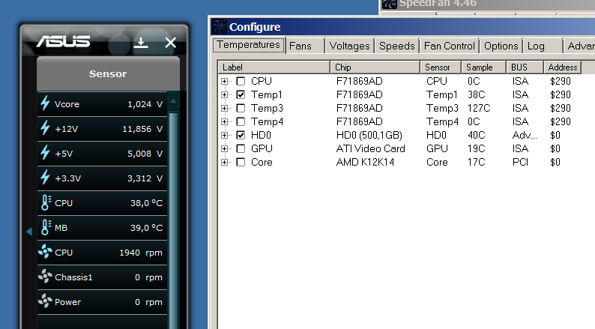
Task: Sort by the Chip column header
Action: [375, 67]
